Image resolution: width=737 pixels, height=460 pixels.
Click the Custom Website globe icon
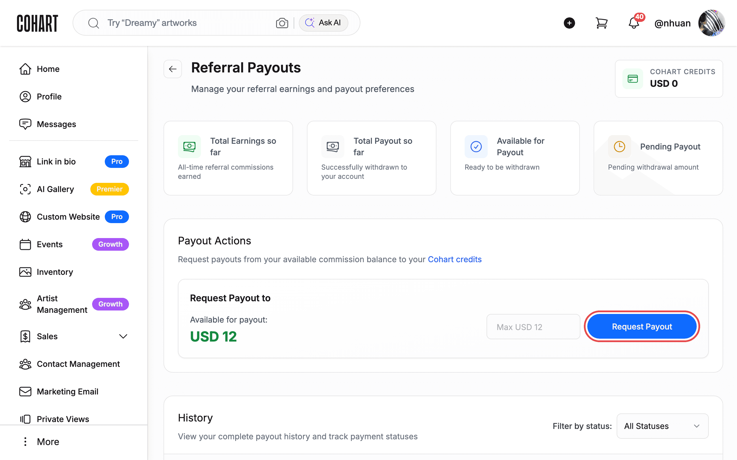[x=25, y=217]
